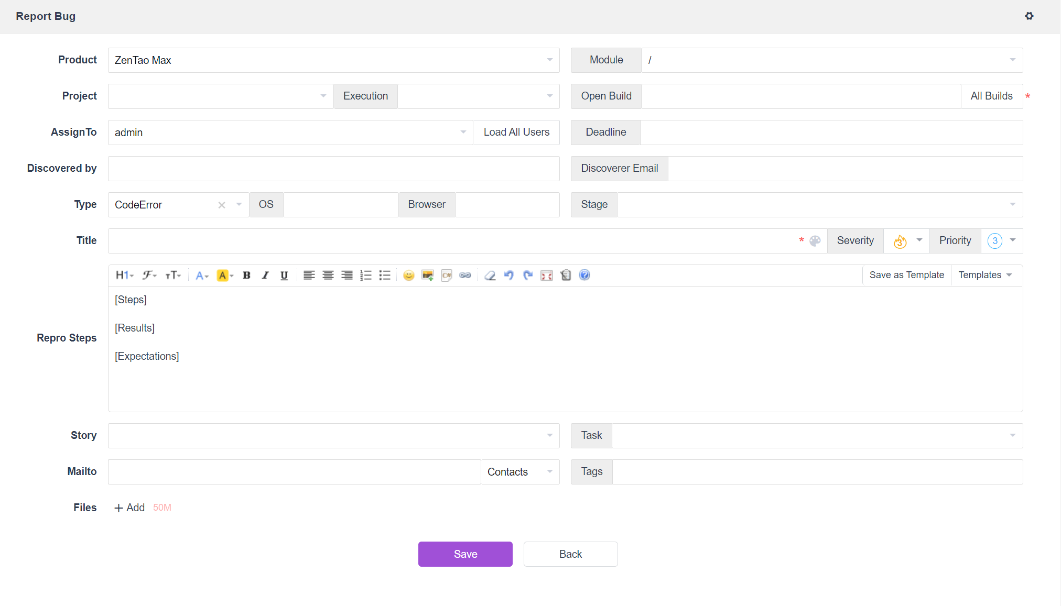Toggle italic text formatting
Image resolution: width=1061 pixels, height=606 pixels.
pyautogui.click(x=265, y=276)
